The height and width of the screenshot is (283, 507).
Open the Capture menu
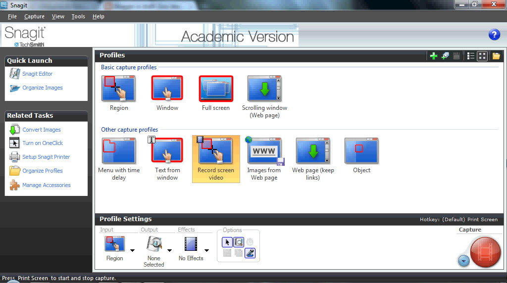(34, 16)
